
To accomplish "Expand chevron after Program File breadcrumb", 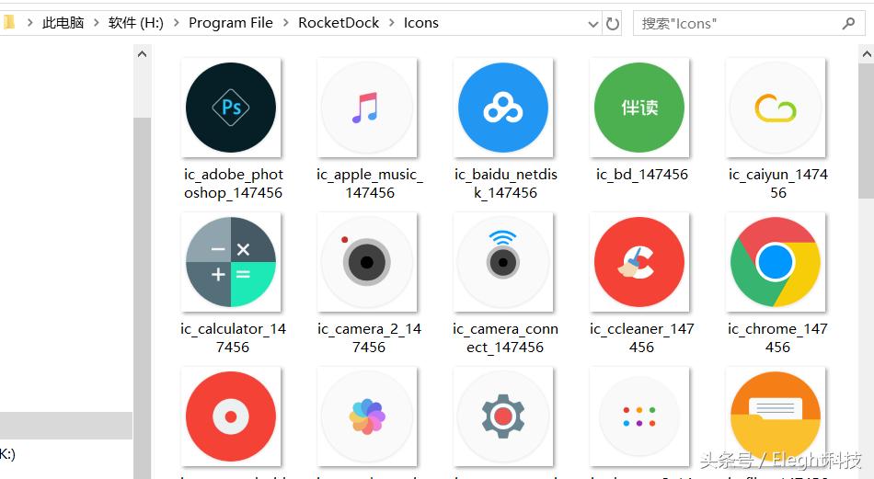I will [x=286, y=23].
